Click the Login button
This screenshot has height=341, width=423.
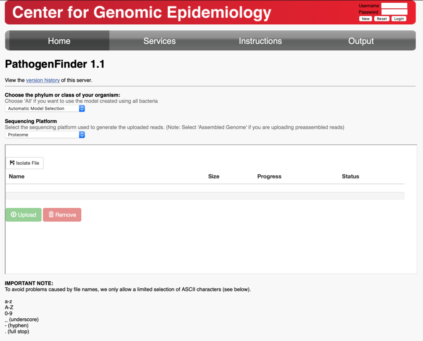coord(399,19)
